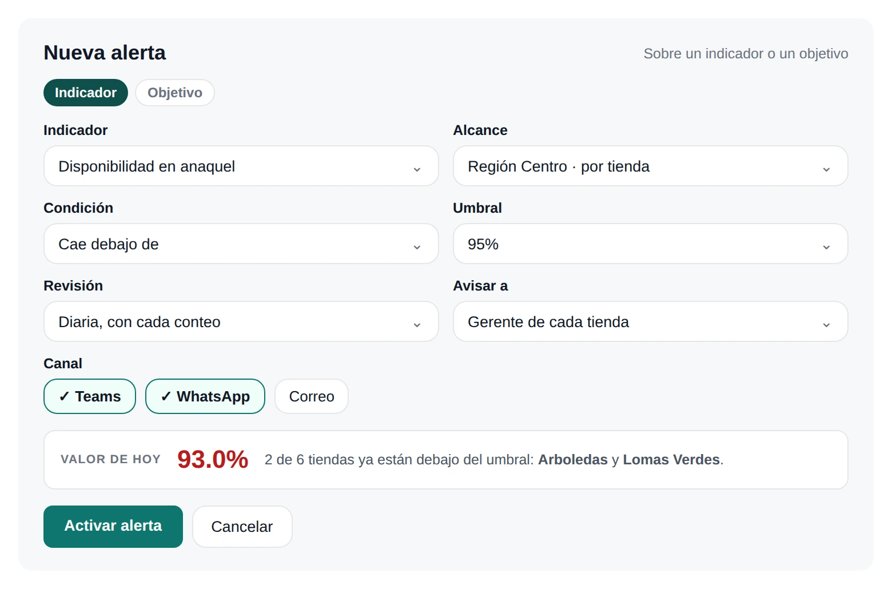The width and height of the screenshot is (892, 589).
Task: Open the Umbral dropdown showing 95%
Action: 651,244
